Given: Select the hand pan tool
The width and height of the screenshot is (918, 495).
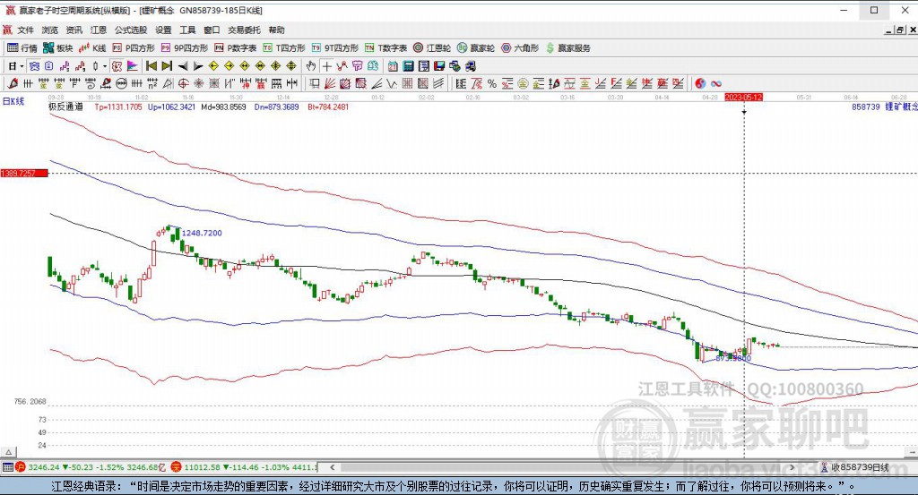Looking at the screenshot, I should click(x=311, y=66).
